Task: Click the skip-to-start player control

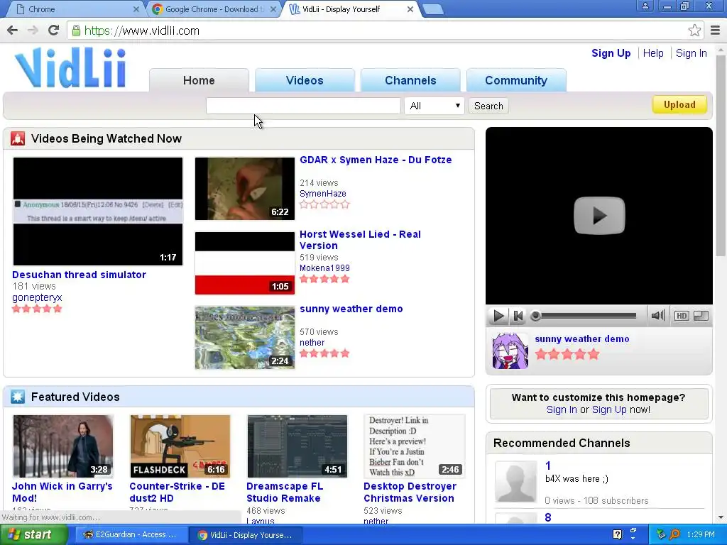Action: (x=518, y=316)
